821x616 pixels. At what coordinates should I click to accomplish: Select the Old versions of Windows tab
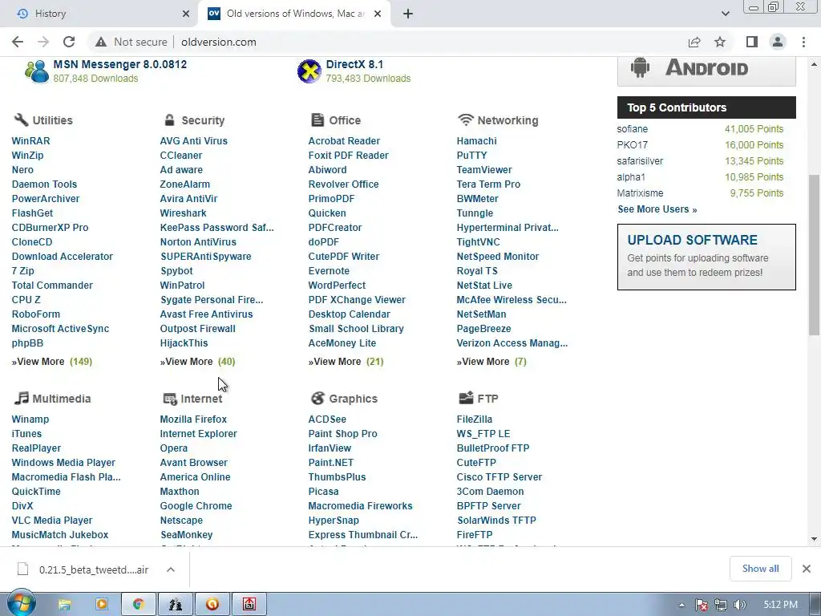296,14
